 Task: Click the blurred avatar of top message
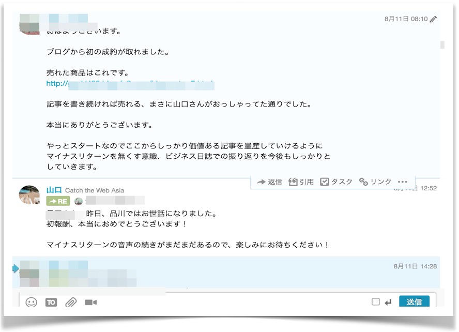pos(29,24)
